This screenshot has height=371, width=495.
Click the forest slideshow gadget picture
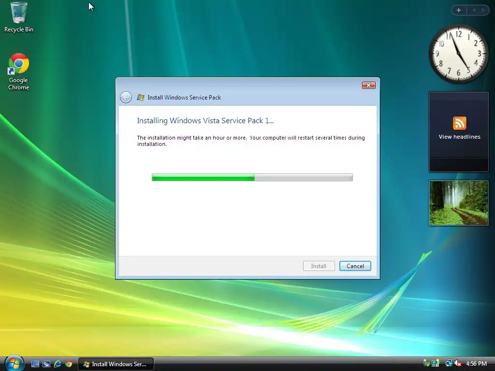[459, 203]
